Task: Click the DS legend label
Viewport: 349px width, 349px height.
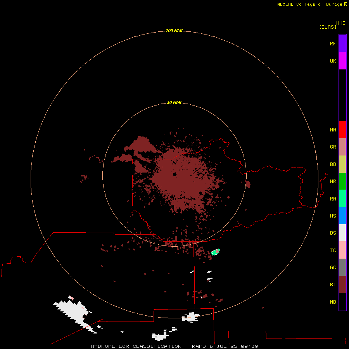Action: pos(333,233)
